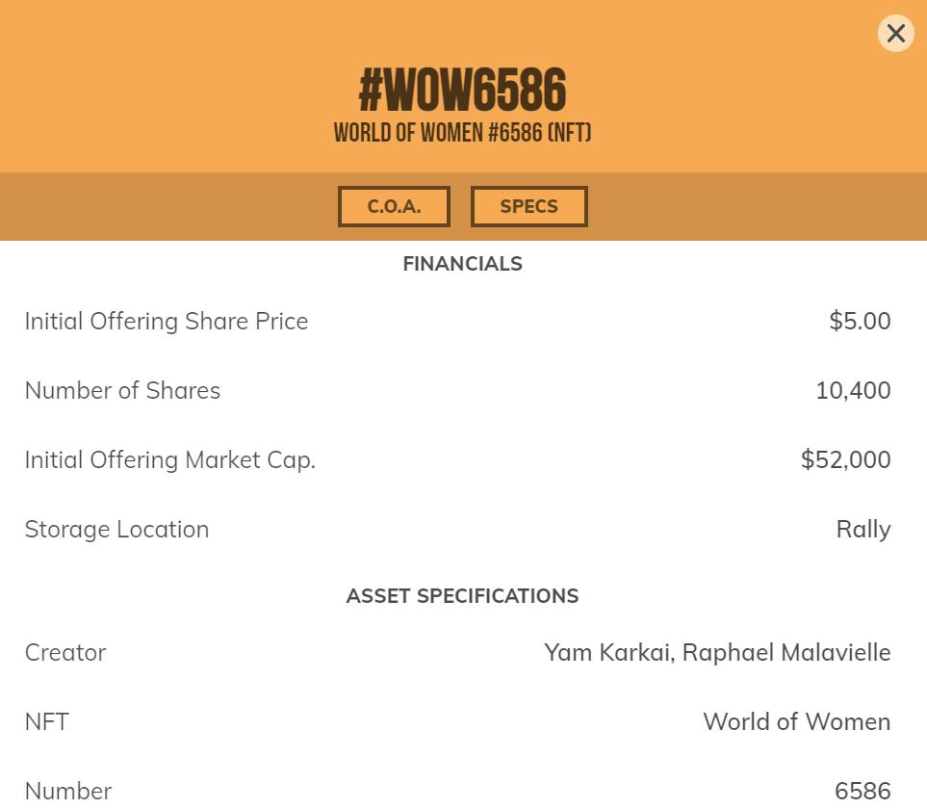Close the #WOW6586 asset details panel
The width and height of the screenshot is (927, 809).
coord(895,34)
